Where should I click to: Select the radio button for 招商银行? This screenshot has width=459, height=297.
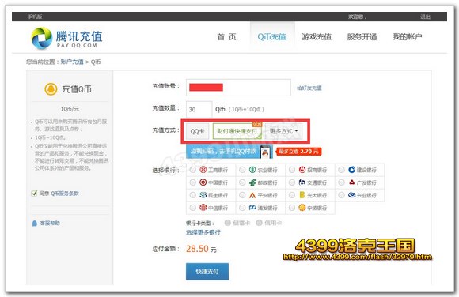point(292,170)
